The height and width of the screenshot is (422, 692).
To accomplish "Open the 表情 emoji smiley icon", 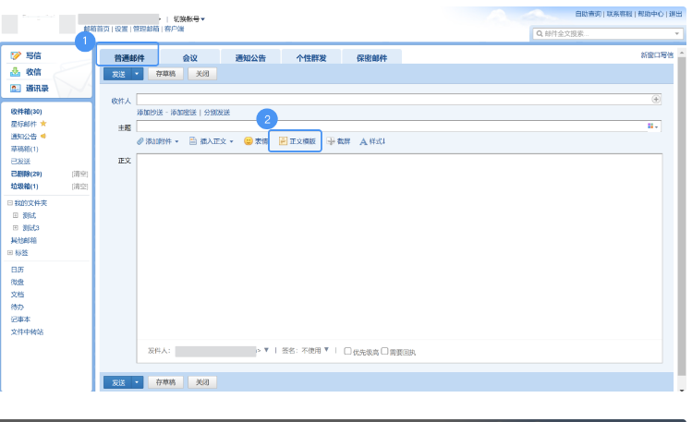I will pyautogui.click(x=249, y=141).
